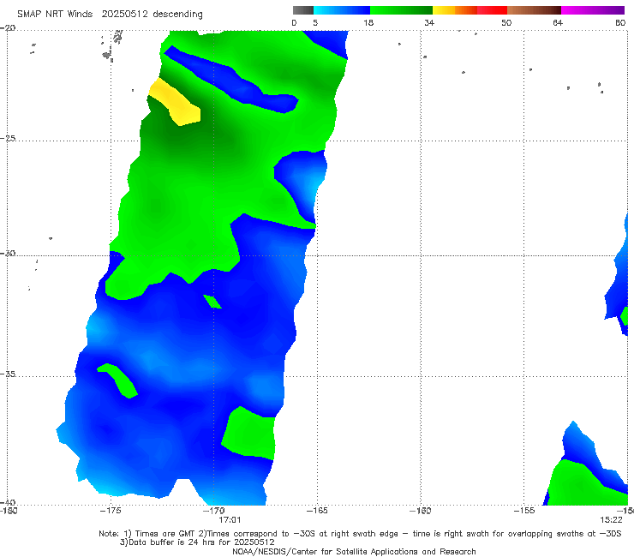Click the '-35' latitude axis label

[8, 374]
